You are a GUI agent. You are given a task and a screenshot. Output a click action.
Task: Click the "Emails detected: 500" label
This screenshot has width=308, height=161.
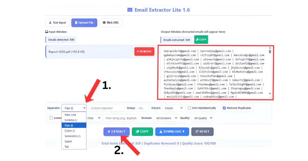pos(61,40)
